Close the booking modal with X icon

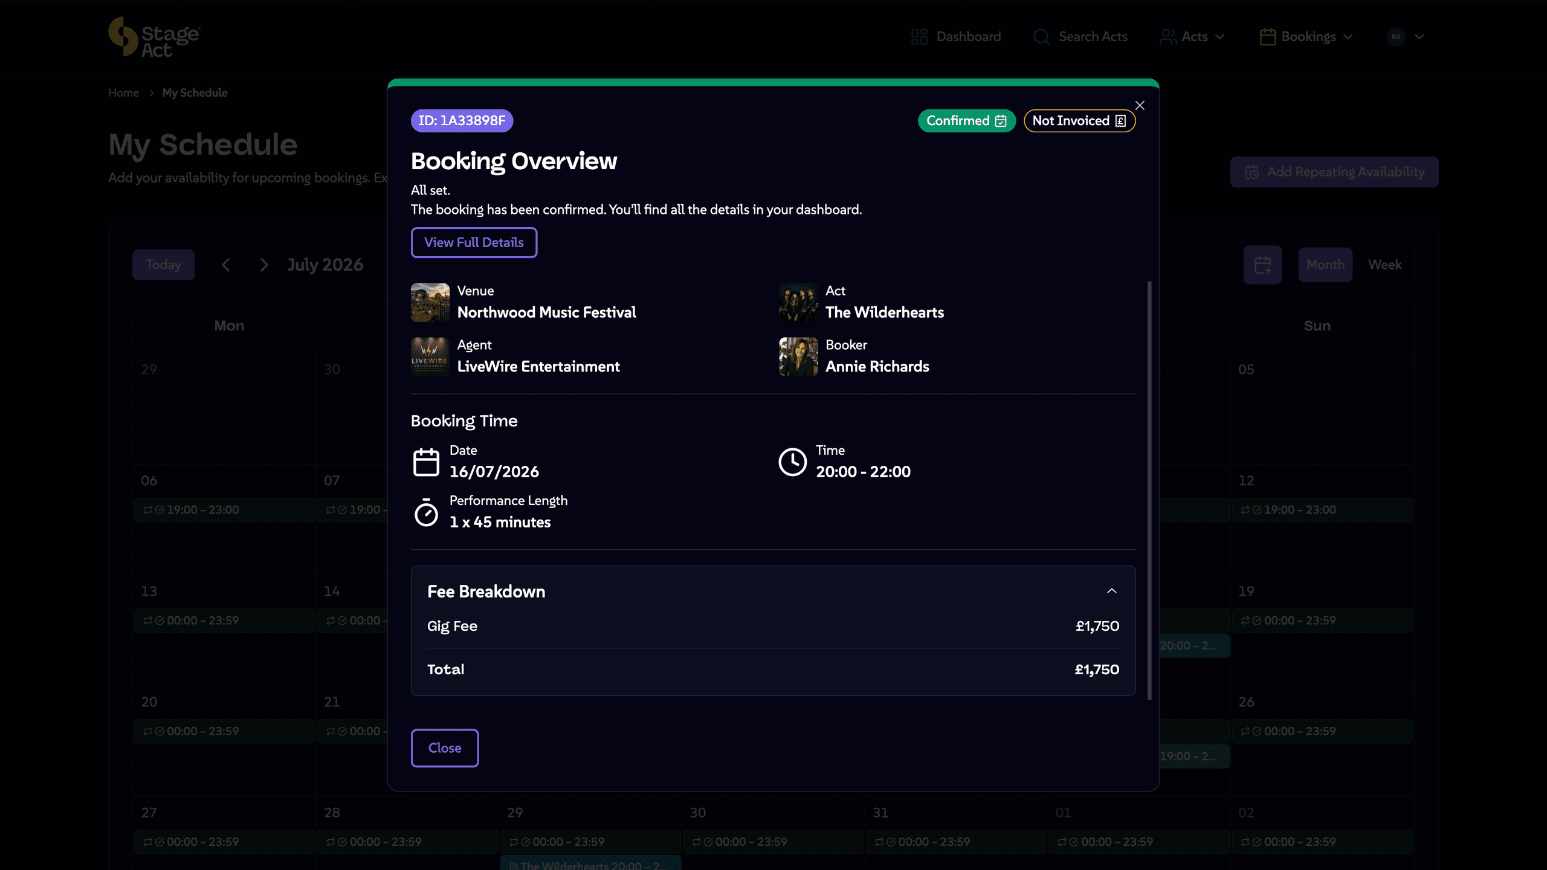[1140, 105]
